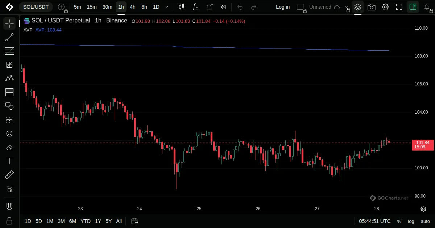The image size is (435, 228).
Task: Open the indicators fx menu
Action: pyautogui.click(x=195, y=7)
